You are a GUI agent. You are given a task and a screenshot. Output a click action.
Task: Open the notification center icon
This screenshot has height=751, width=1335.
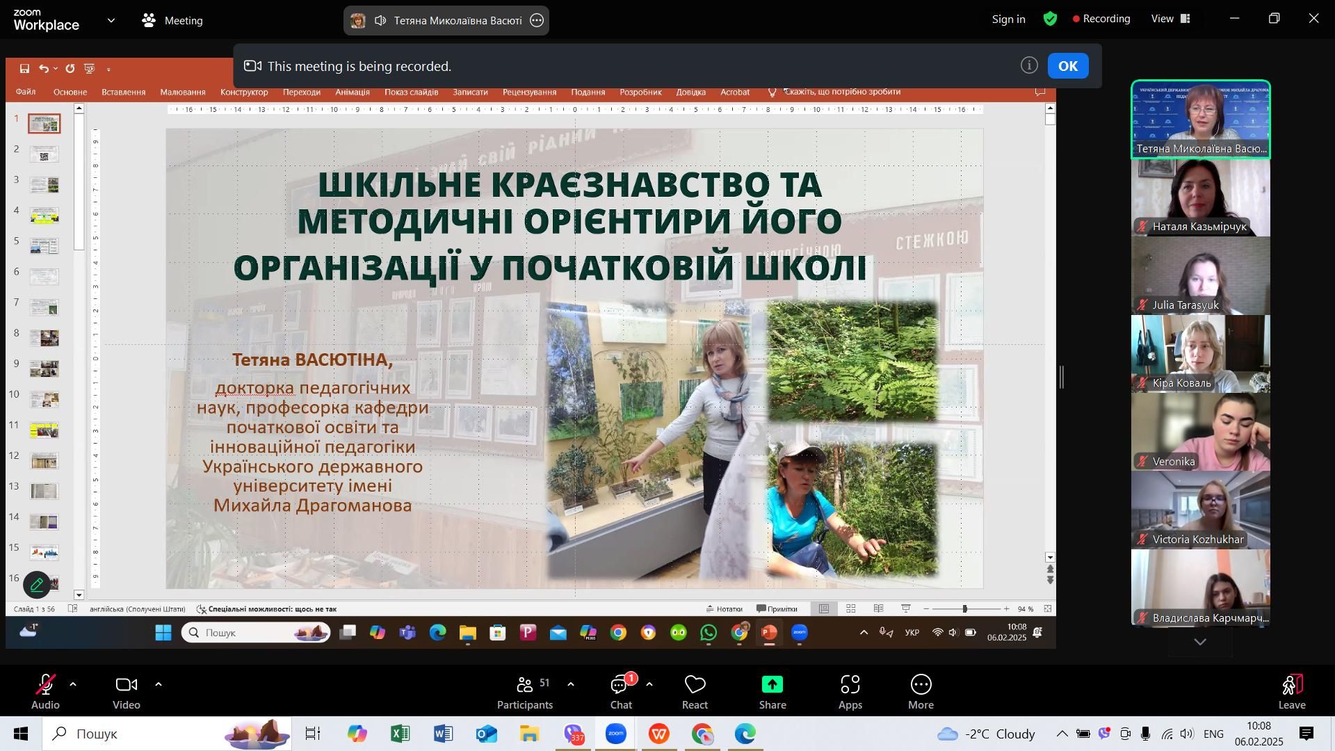tap(1306, 734)
